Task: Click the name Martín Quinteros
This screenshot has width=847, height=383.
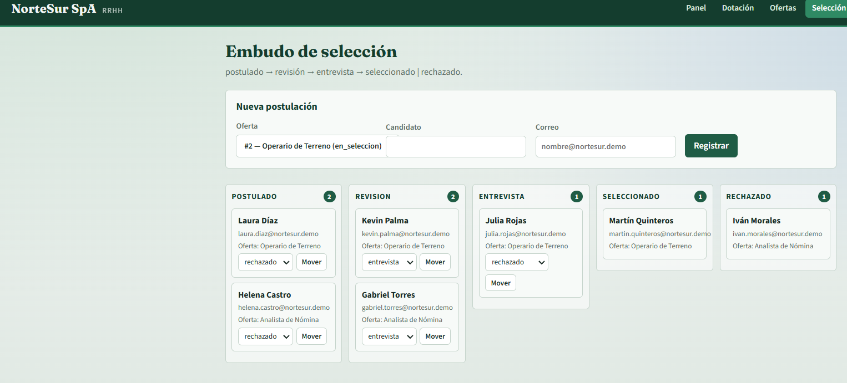Action: [642, 221]
